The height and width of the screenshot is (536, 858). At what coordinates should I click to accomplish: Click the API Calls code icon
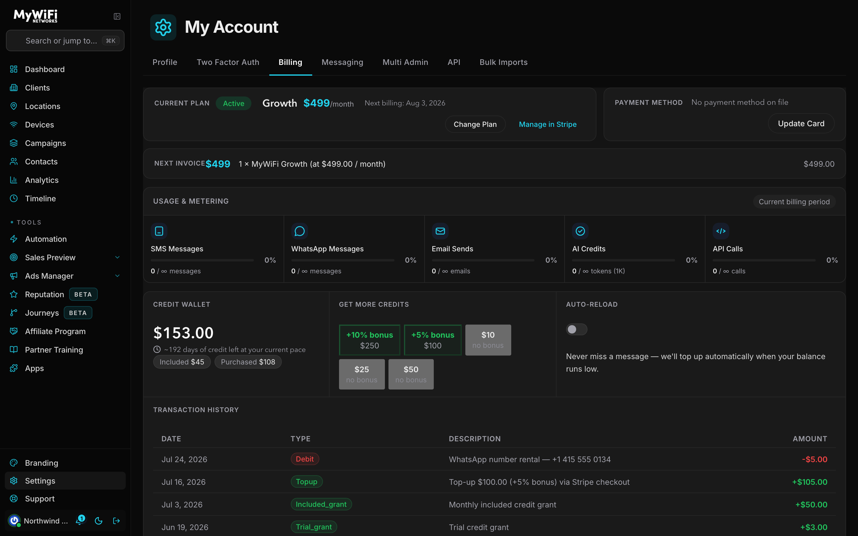click(721, 231)
